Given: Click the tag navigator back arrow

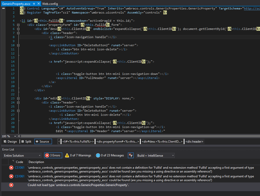Looking at the screenshot, I should coord(59,142).
